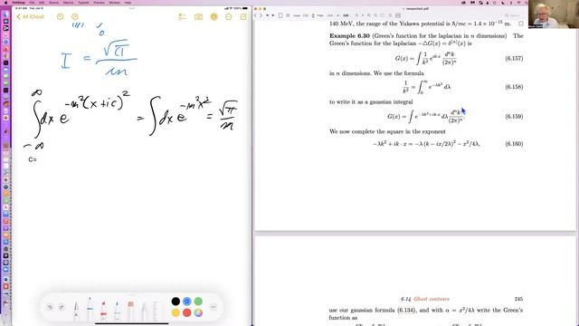Open drawing toolbar more options button
This screenshot has height=326, width=579.
[214, 307]
